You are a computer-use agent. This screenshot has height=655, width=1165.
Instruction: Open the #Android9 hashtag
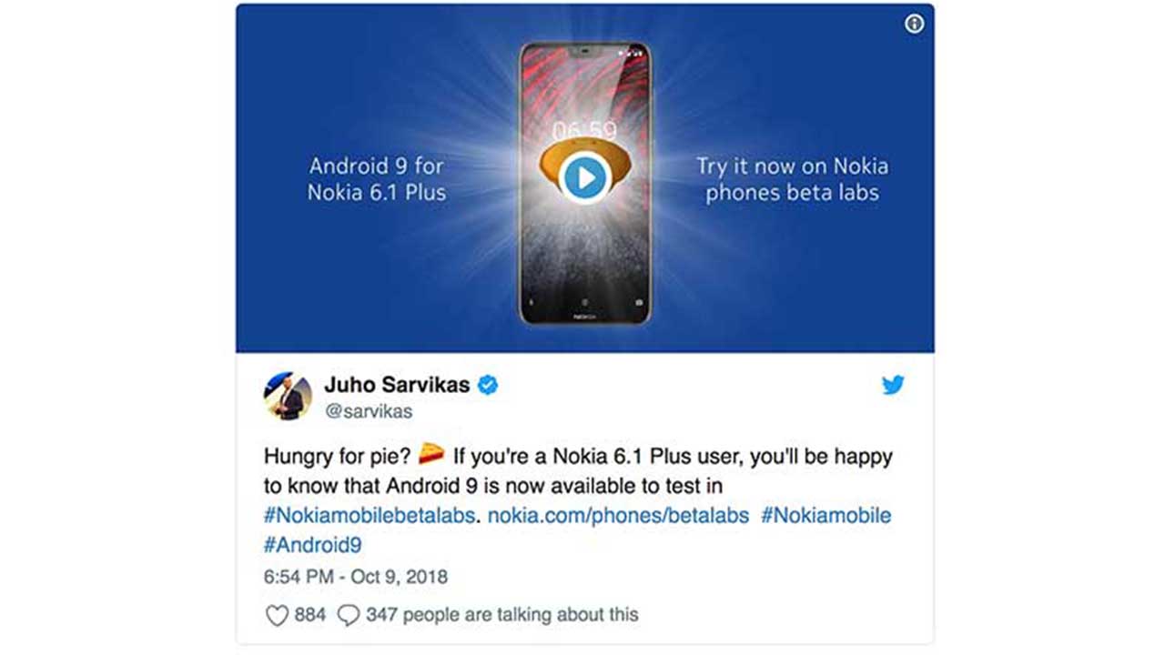(x=313, y=545)
